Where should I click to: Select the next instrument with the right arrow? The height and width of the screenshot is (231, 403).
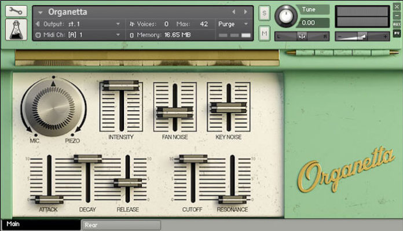(246, 12)
